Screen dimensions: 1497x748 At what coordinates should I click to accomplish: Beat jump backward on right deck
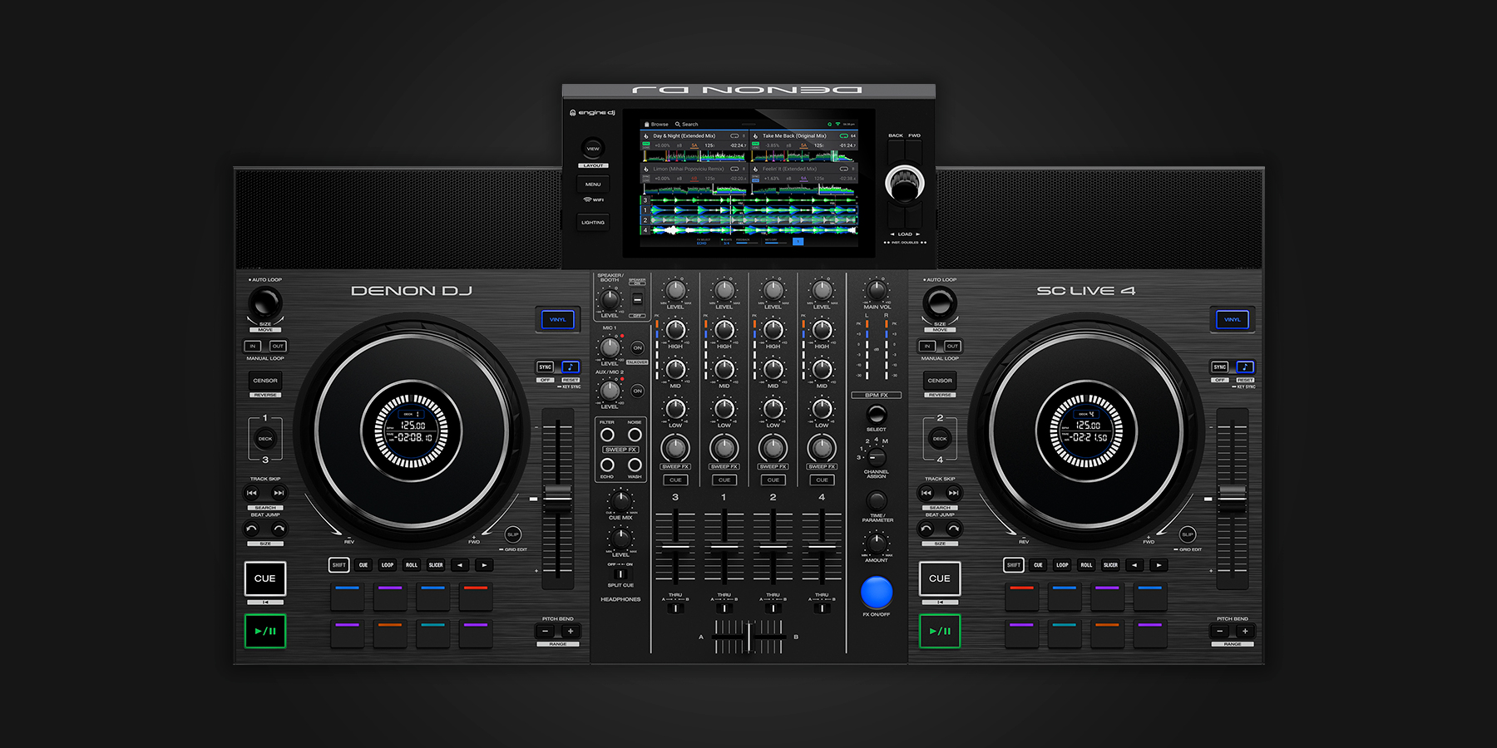[926, 529]
